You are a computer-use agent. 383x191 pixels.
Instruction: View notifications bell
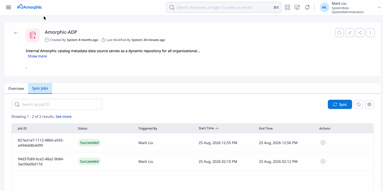(307, 7)
